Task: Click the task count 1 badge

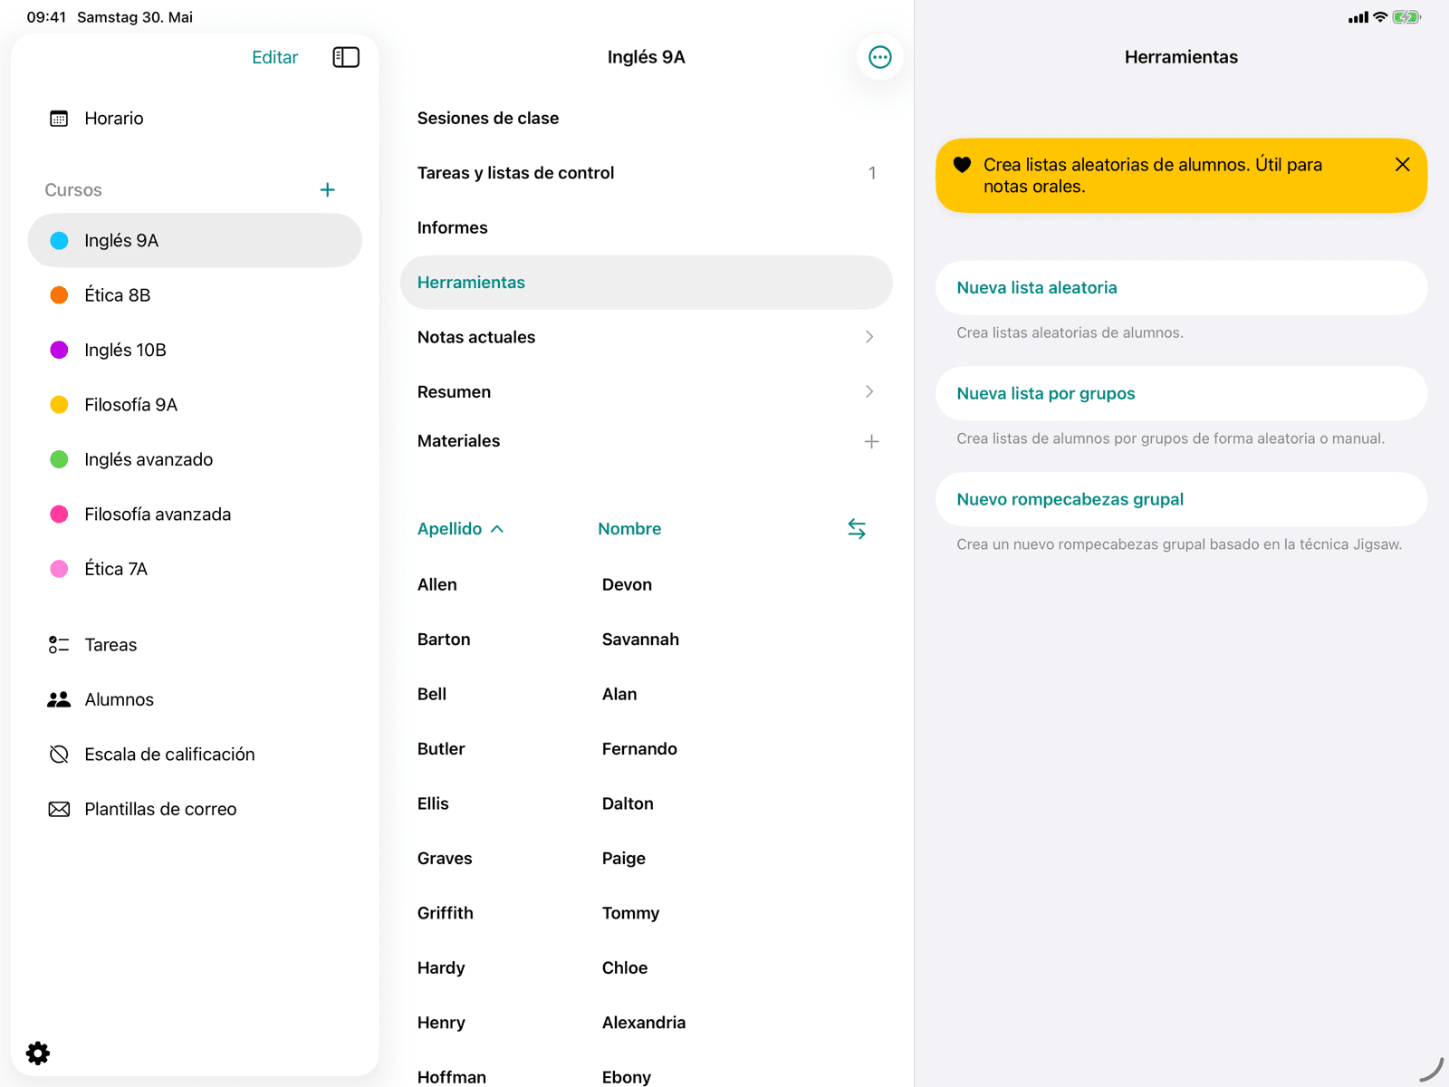Action: coord(872,173)
